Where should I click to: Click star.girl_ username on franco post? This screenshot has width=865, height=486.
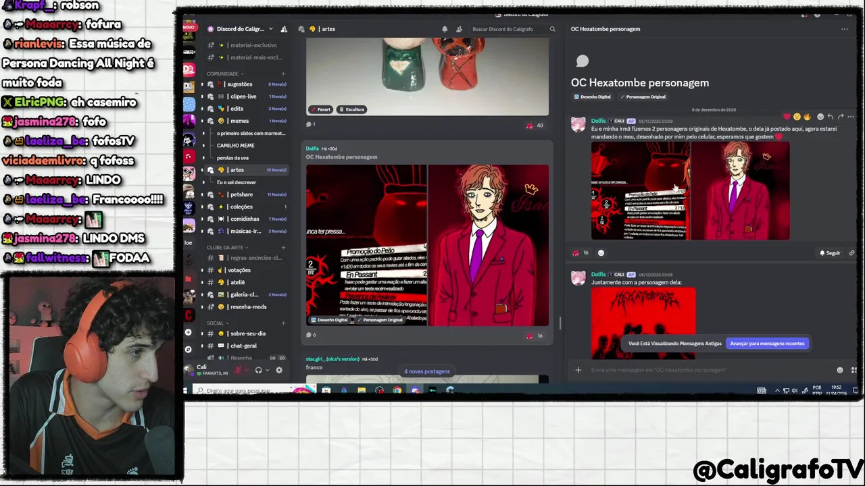pyautogui.click(x=332, y=359)
